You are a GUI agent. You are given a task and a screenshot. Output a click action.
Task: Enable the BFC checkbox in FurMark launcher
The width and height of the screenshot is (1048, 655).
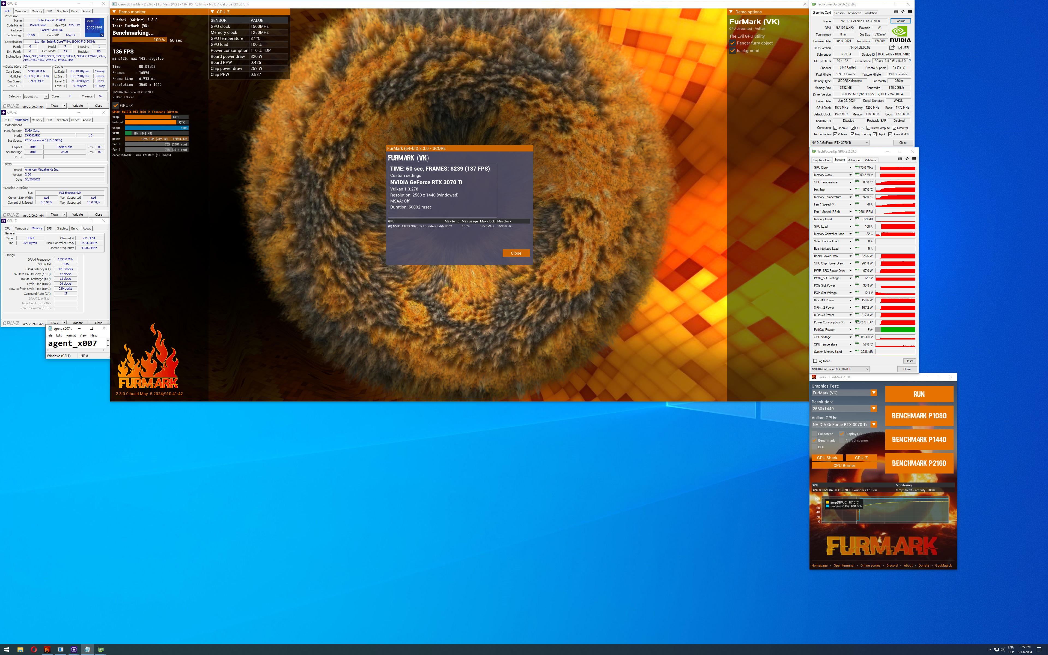pos(814,447)
